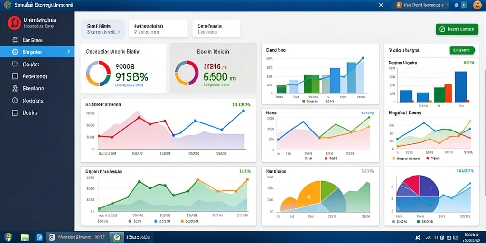Open the folder icon on the taskbar
This screenshot has height=243, width=486.
[x=25, y=237]
